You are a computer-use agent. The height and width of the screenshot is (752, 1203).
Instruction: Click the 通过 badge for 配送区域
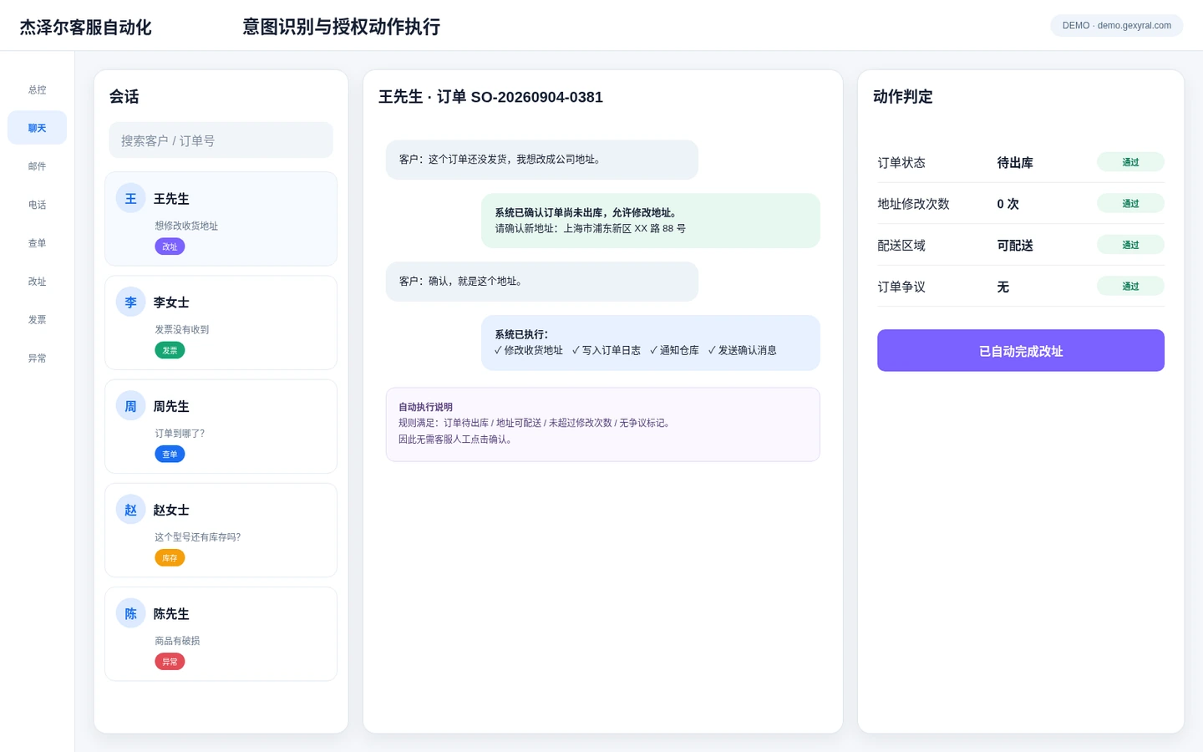click(1130, 245)
